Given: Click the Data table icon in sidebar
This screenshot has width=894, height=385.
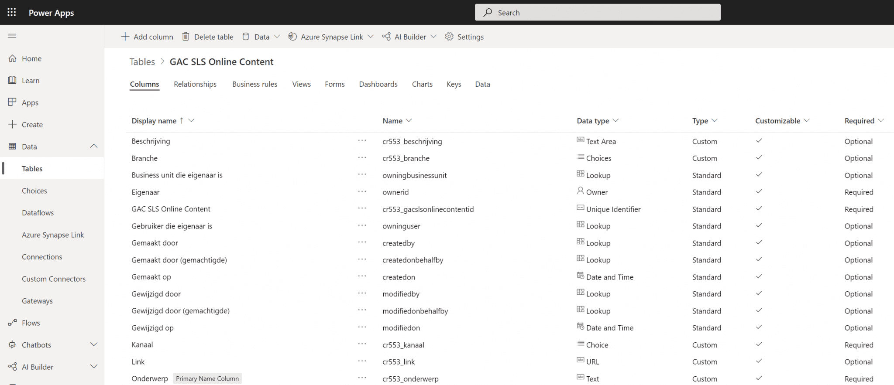Looking at the screenshot, I should [x=12, y=147].
